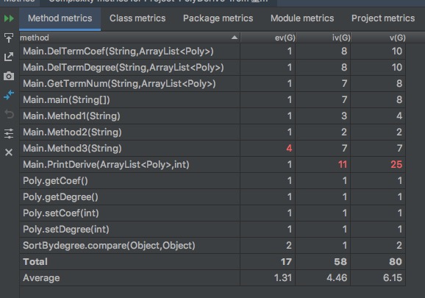Click the grayed undo arrow icon
Image resolution: width=425 pixels, height=298 pixels.
[9, 114]
